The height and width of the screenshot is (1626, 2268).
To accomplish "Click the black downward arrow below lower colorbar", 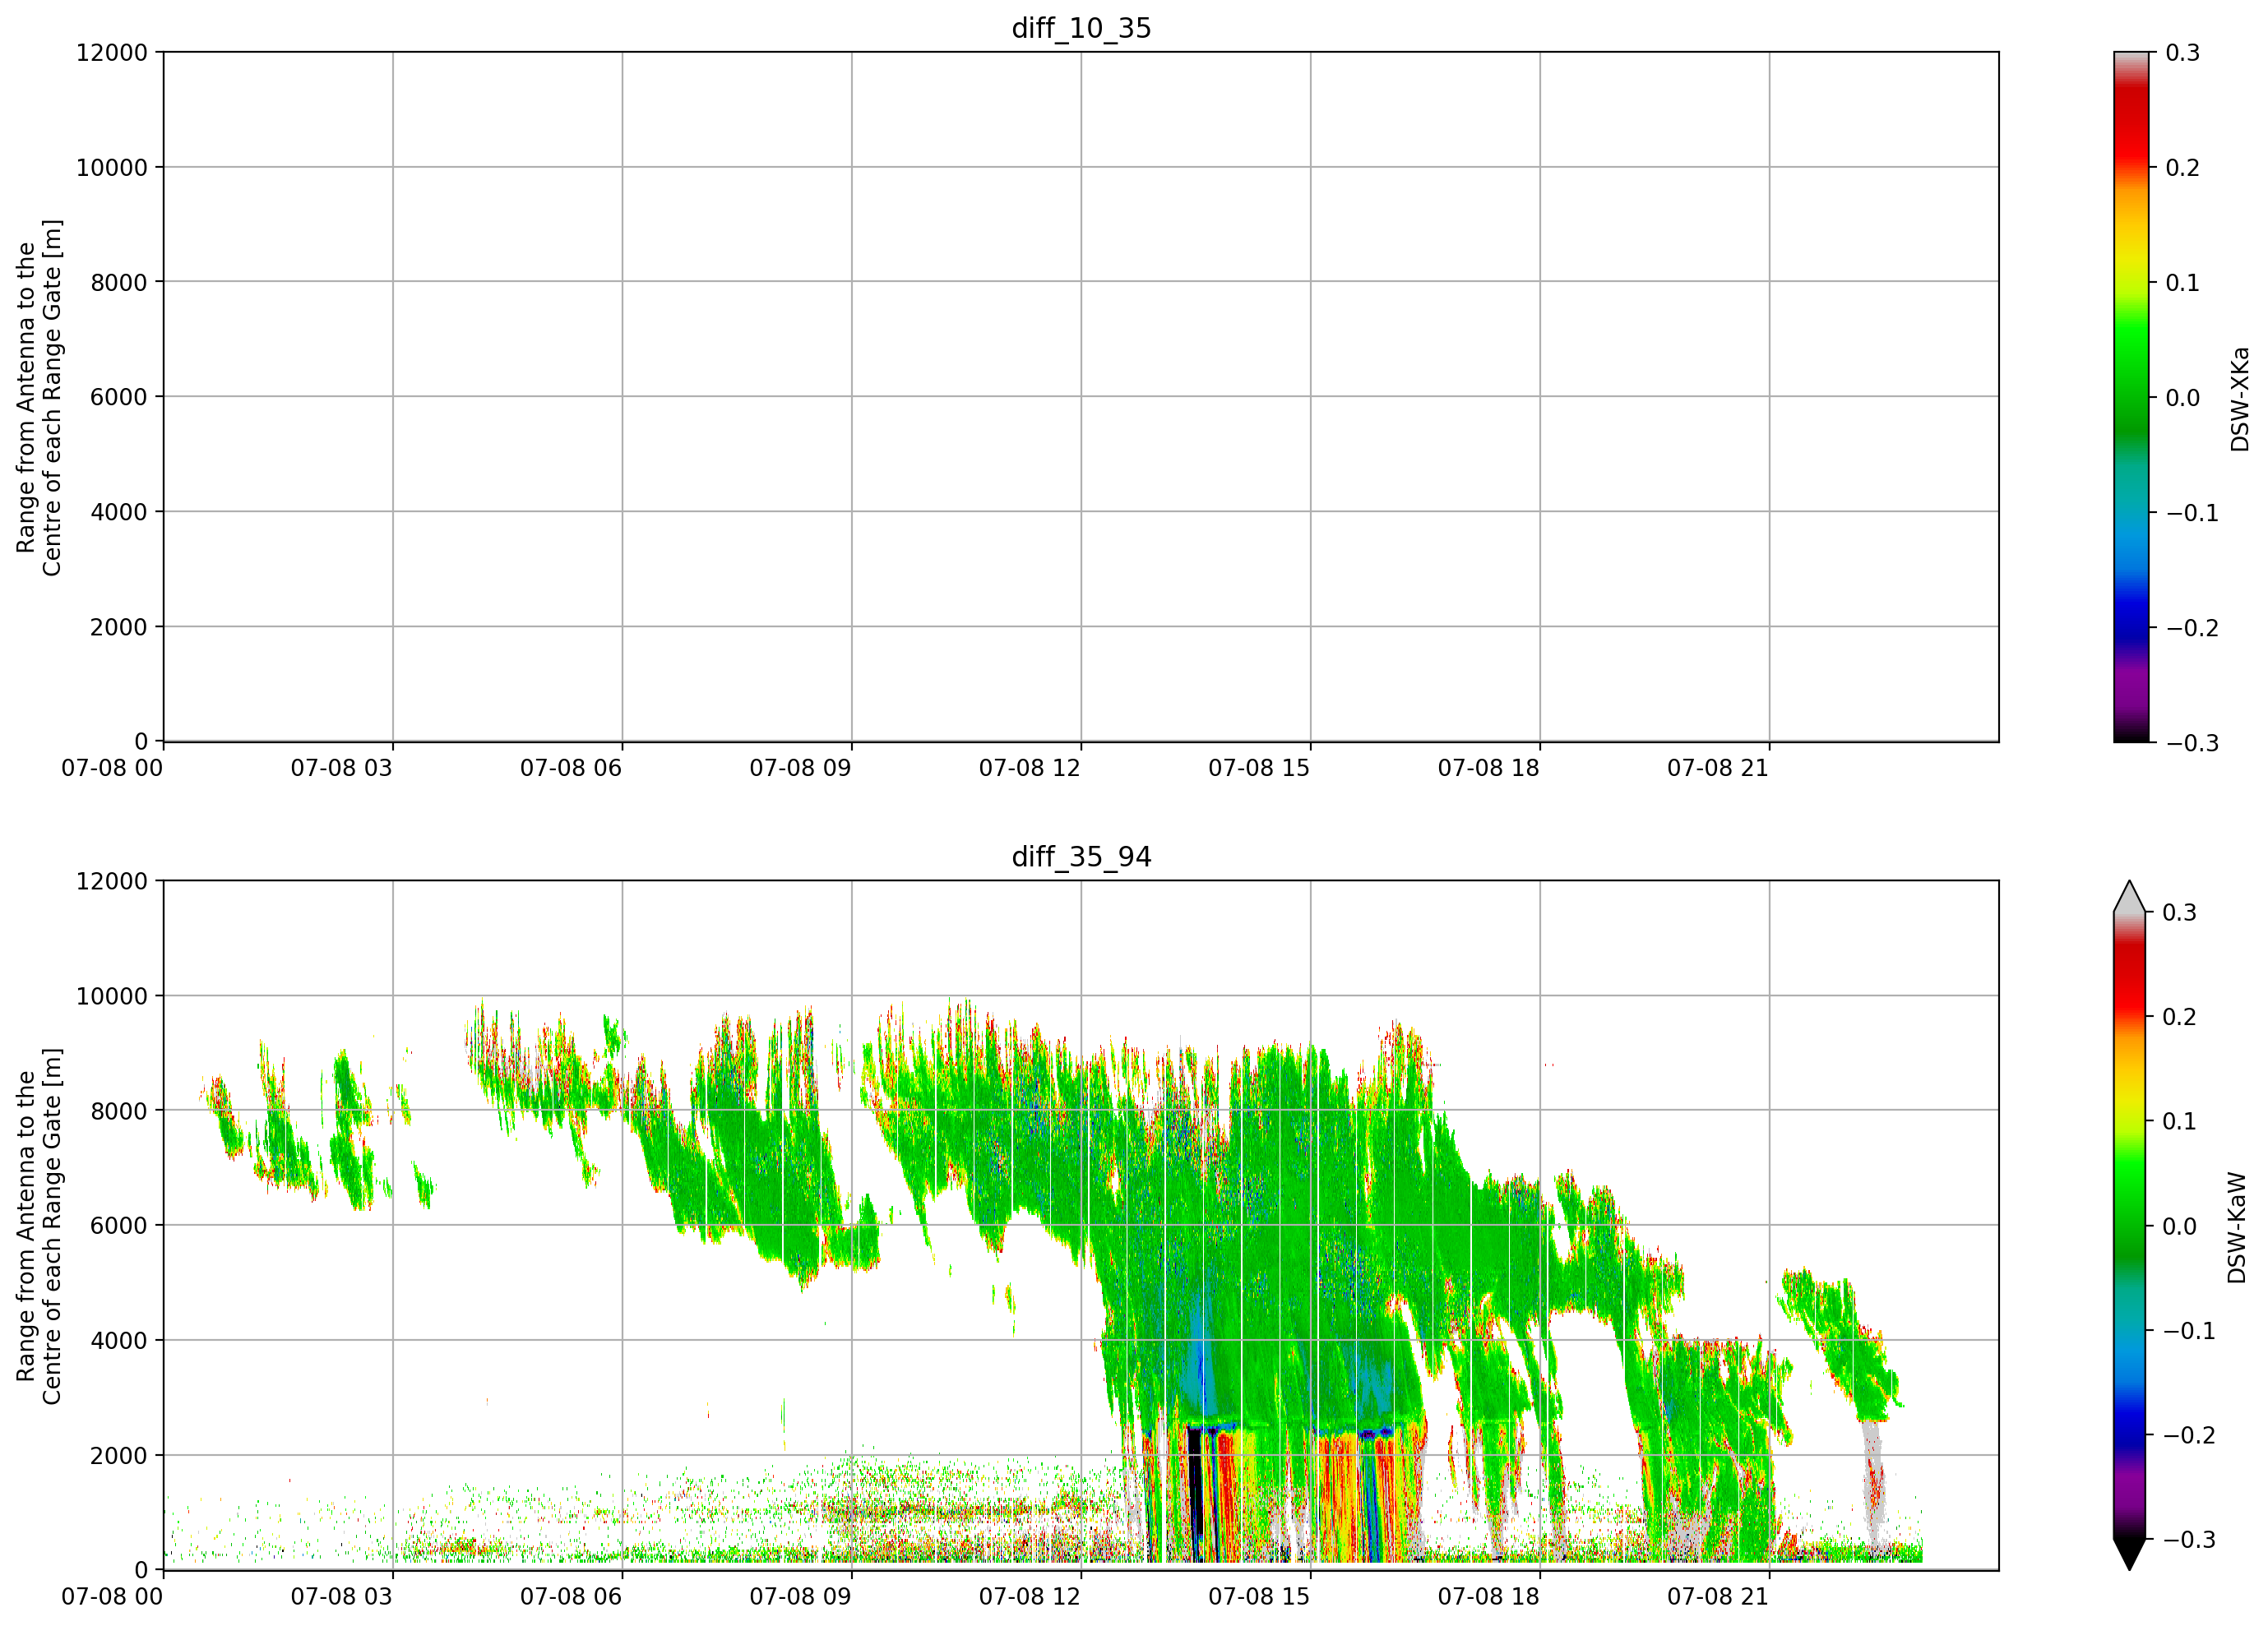I will pos(2130,1554).
